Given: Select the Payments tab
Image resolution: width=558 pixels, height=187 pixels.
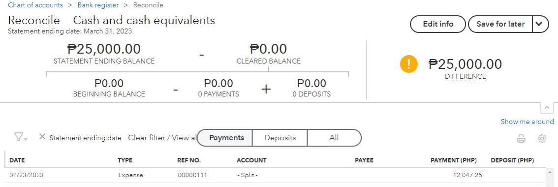Looking at the screenshot, I should [225, 138].
